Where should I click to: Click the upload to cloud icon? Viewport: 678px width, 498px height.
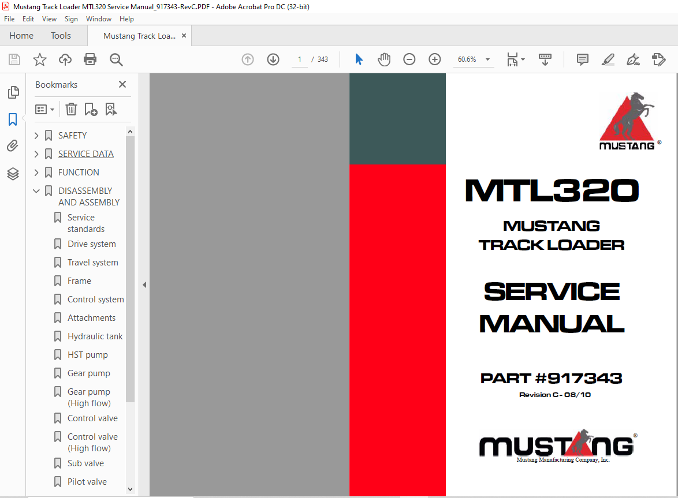point(65,59)
